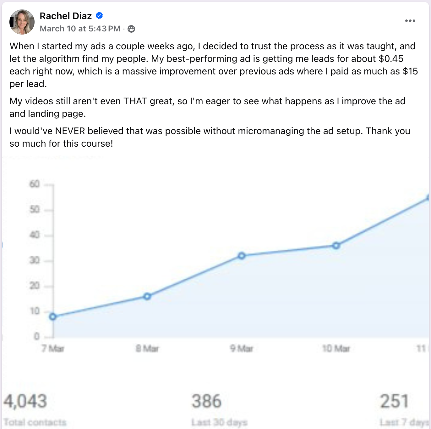The image size is (431, 429).
Task: Select the 10 Mar data point
Action: (336, 246)
